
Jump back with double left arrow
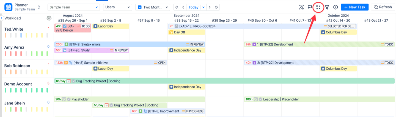[x=177, y=7]
